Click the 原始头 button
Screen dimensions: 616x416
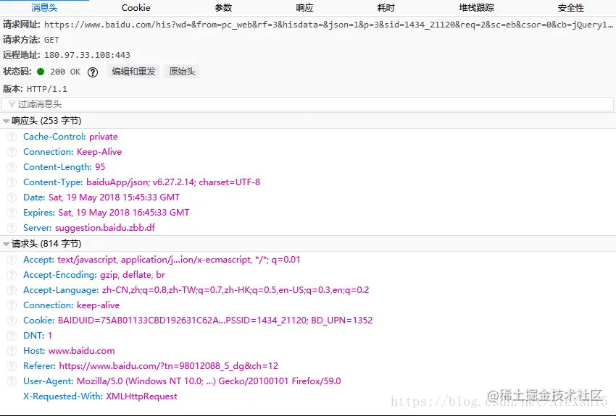coord(182,72)
